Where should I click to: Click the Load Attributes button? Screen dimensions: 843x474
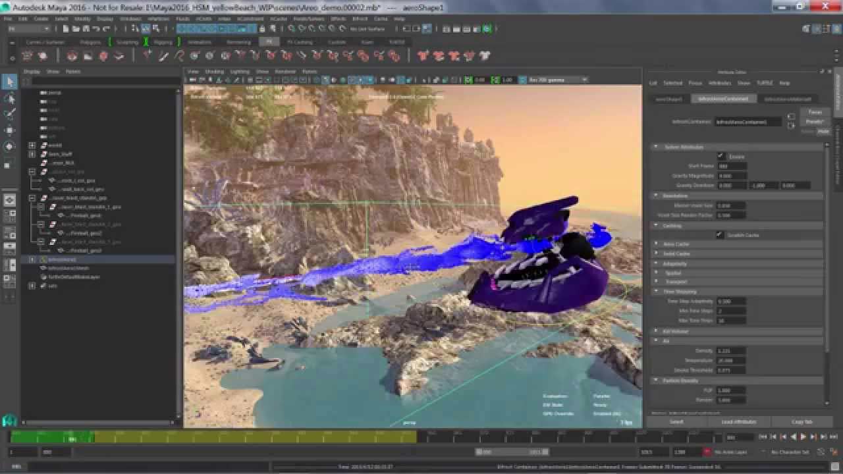pyautogui.click(x=739, y=421)
